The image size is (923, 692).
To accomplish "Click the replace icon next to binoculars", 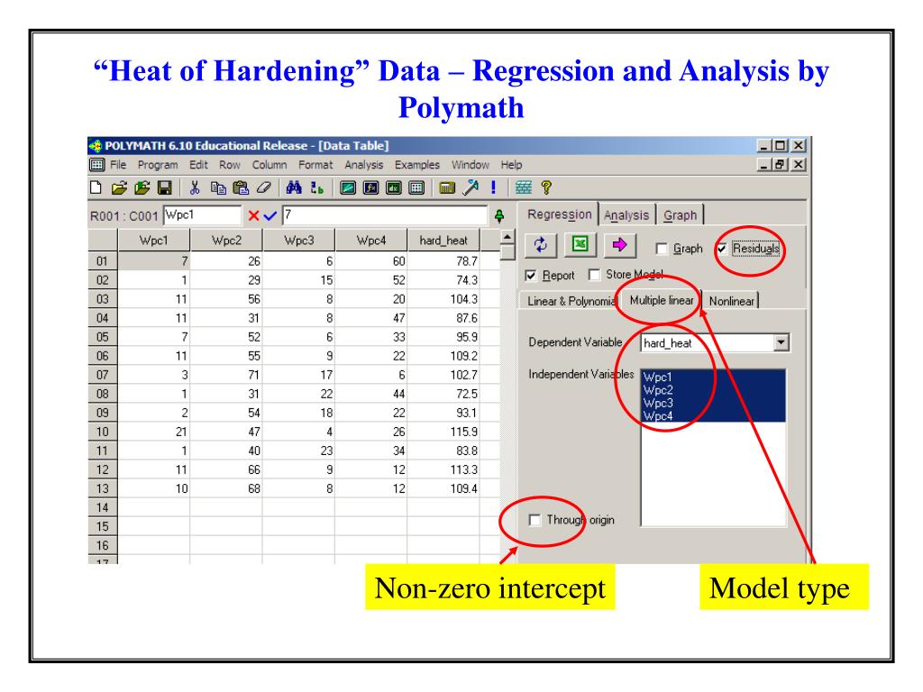I will tap(316, 187).
